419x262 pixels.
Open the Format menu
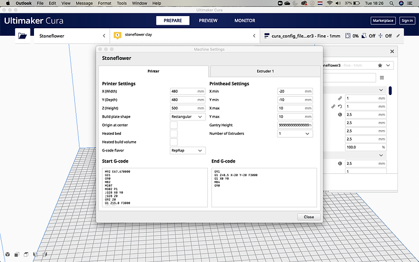(x=105, y=3)
